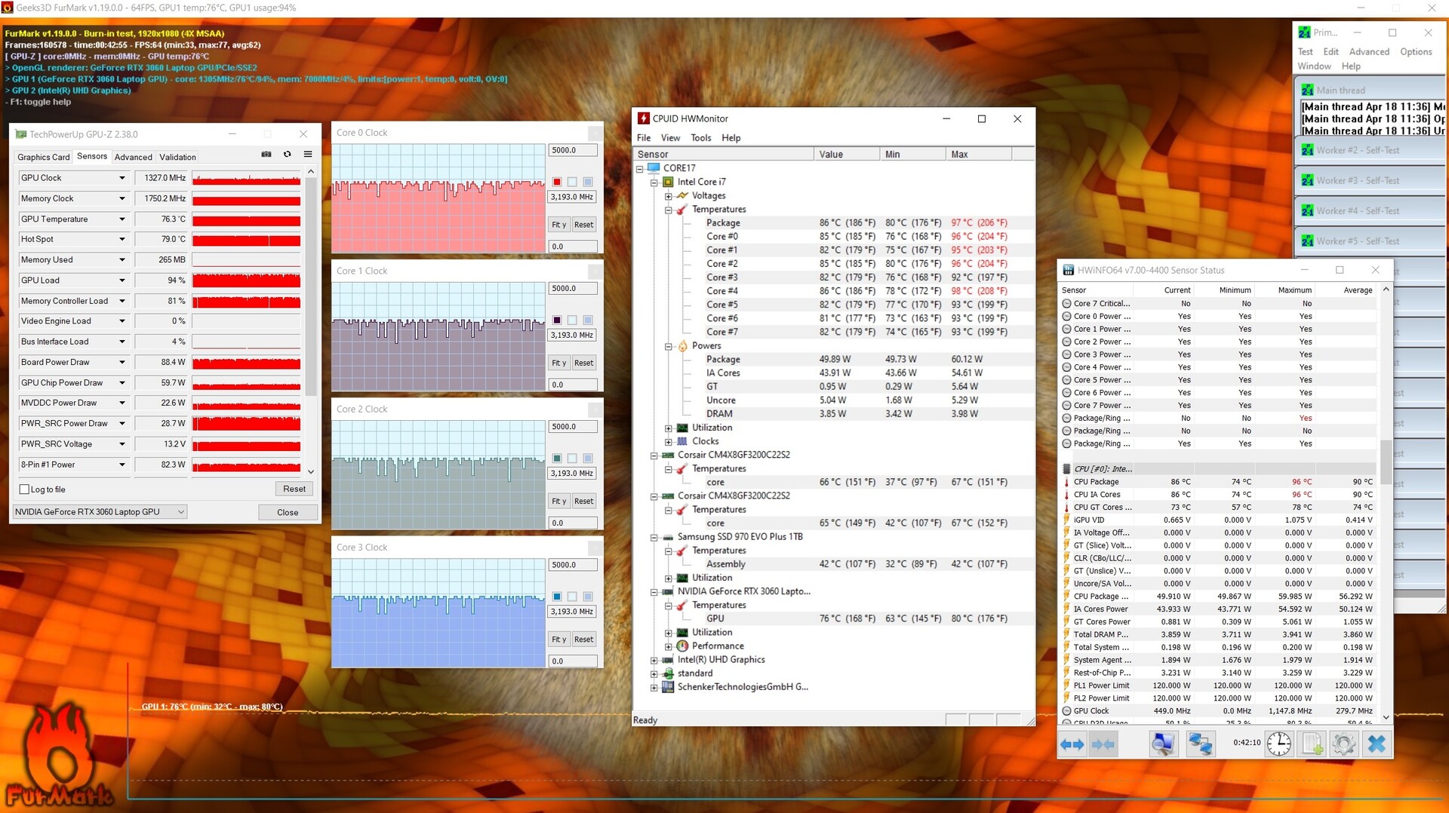The image size is (1449, 813).
Task: Expand Clocks node in HWMonitor
Action: click(x=669, y=441)
